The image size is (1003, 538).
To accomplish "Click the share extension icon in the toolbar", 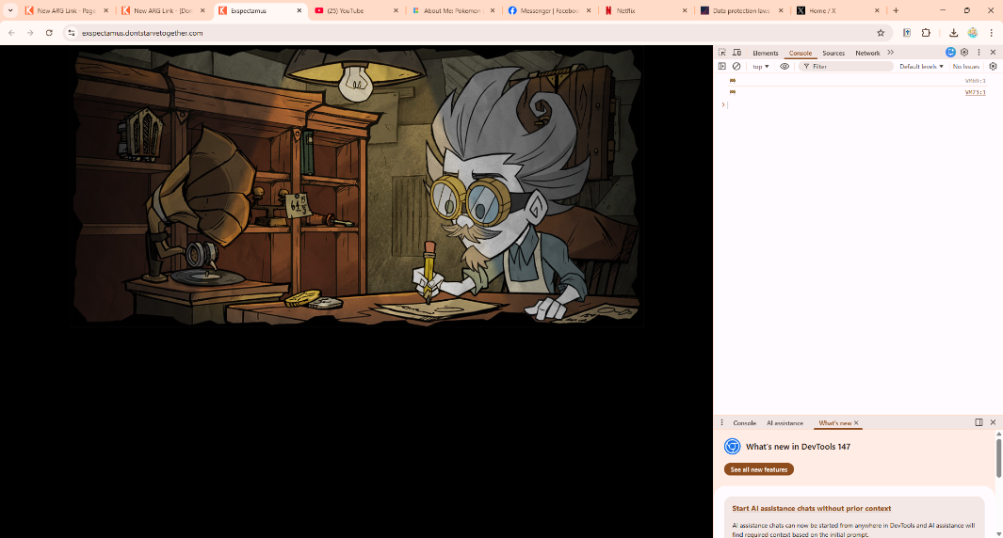I will tap(906, 33).
